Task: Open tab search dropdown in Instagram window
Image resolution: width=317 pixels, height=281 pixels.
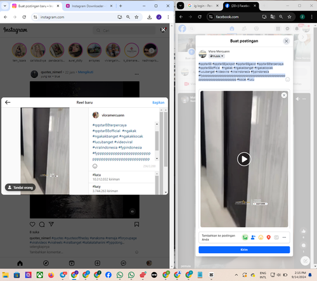Action: 5,6
